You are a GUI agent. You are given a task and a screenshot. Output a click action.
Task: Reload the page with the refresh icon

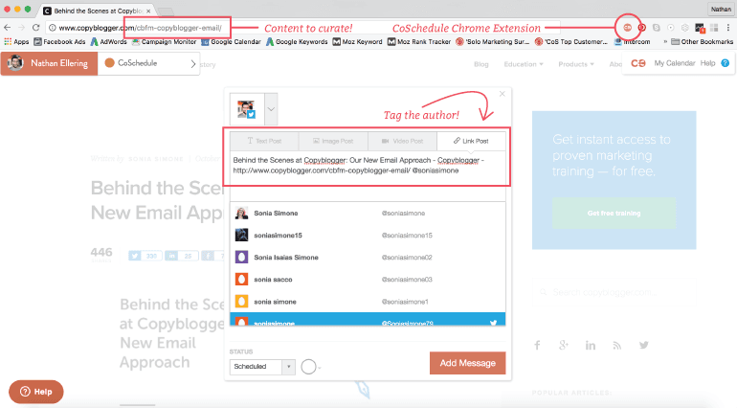(35, 28)
